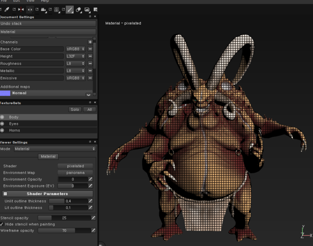
Task: Add a new channel with plus
Action: (90, 42)
